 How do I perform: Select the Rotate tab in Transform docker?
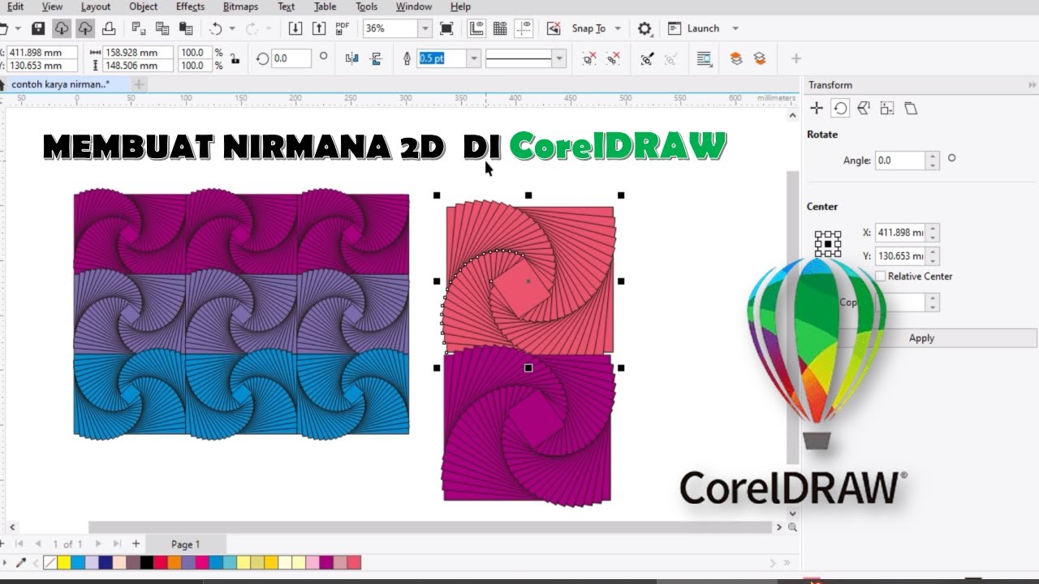point(840,108)
